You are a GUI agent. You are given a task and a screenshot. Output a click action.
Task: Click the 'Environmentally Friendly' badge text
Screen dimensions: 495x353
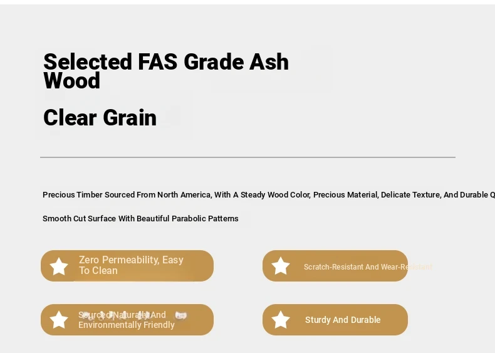[x=127, y=325]
